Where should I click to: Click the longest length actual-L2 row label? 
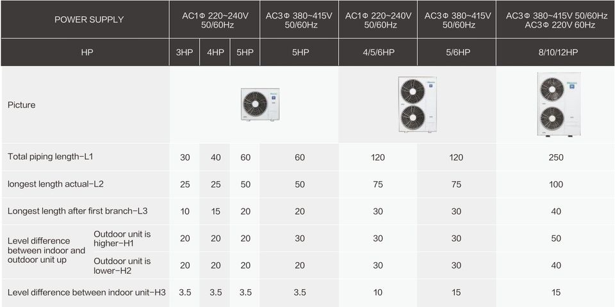tap(56, 184)
